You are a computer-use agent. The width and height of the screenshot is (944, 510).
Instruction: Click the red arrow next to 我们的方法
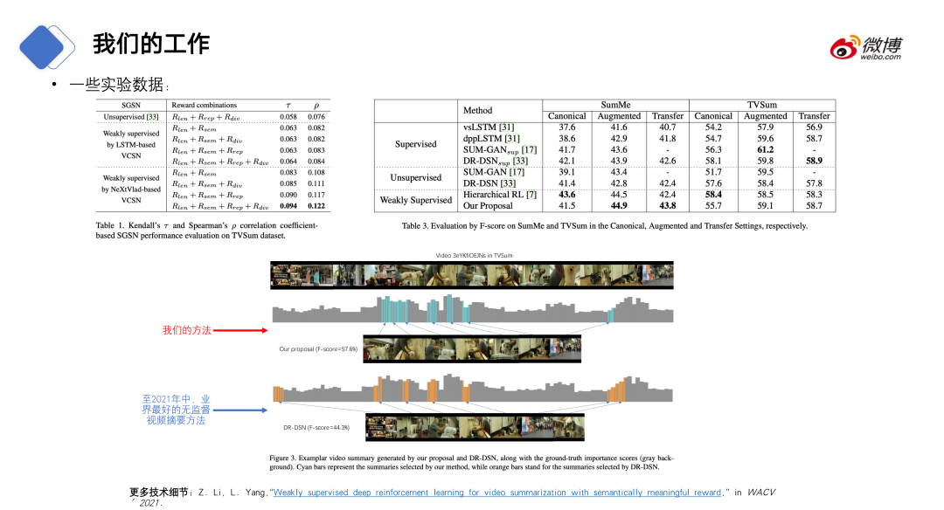point(240,330)
